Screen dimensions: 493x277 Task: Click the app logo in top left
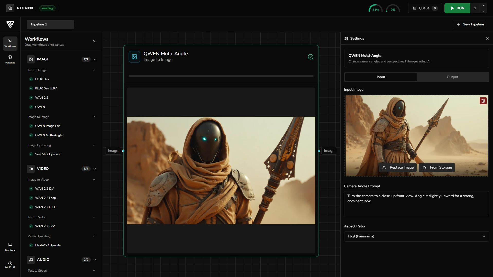10,24
